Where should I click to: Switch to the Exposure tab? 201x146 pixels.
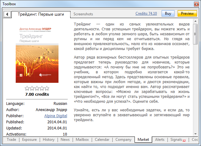coord(29,140)
